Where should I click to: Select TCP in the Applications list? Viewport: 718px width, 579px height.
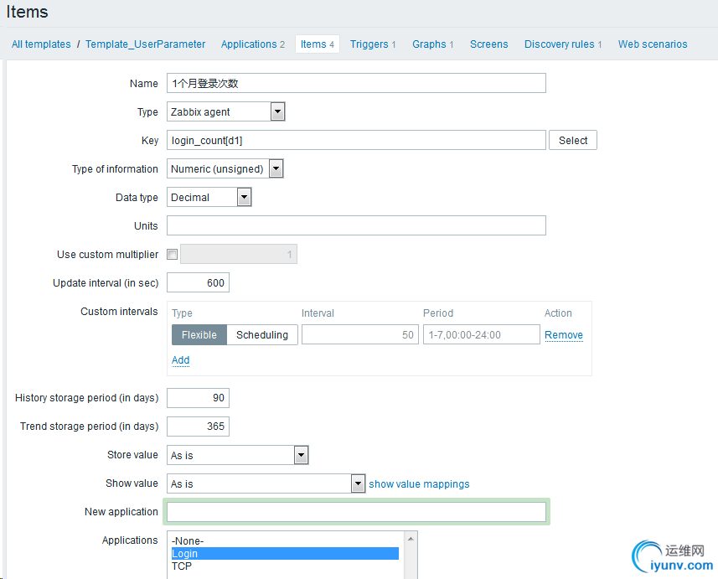(182, 566)
